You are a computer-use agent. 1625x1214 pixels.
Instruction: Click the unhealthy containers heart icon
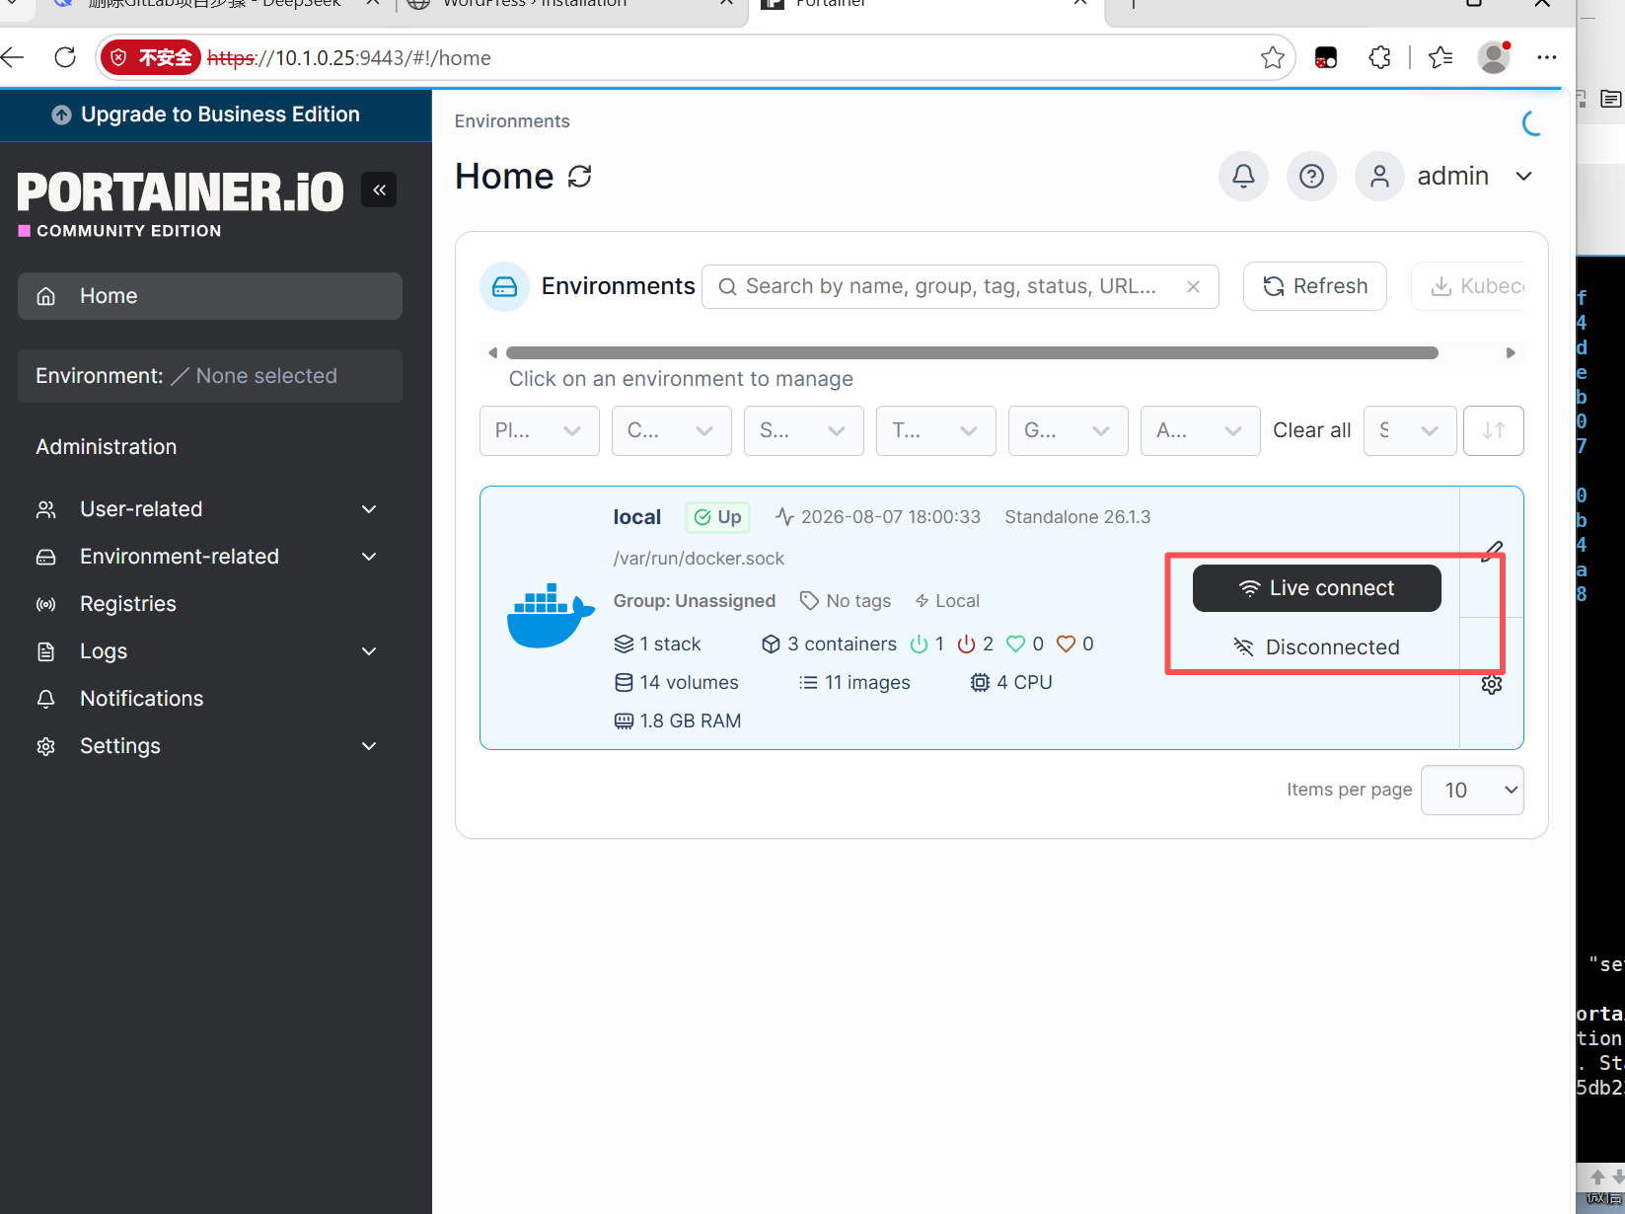coord(1066,644)
